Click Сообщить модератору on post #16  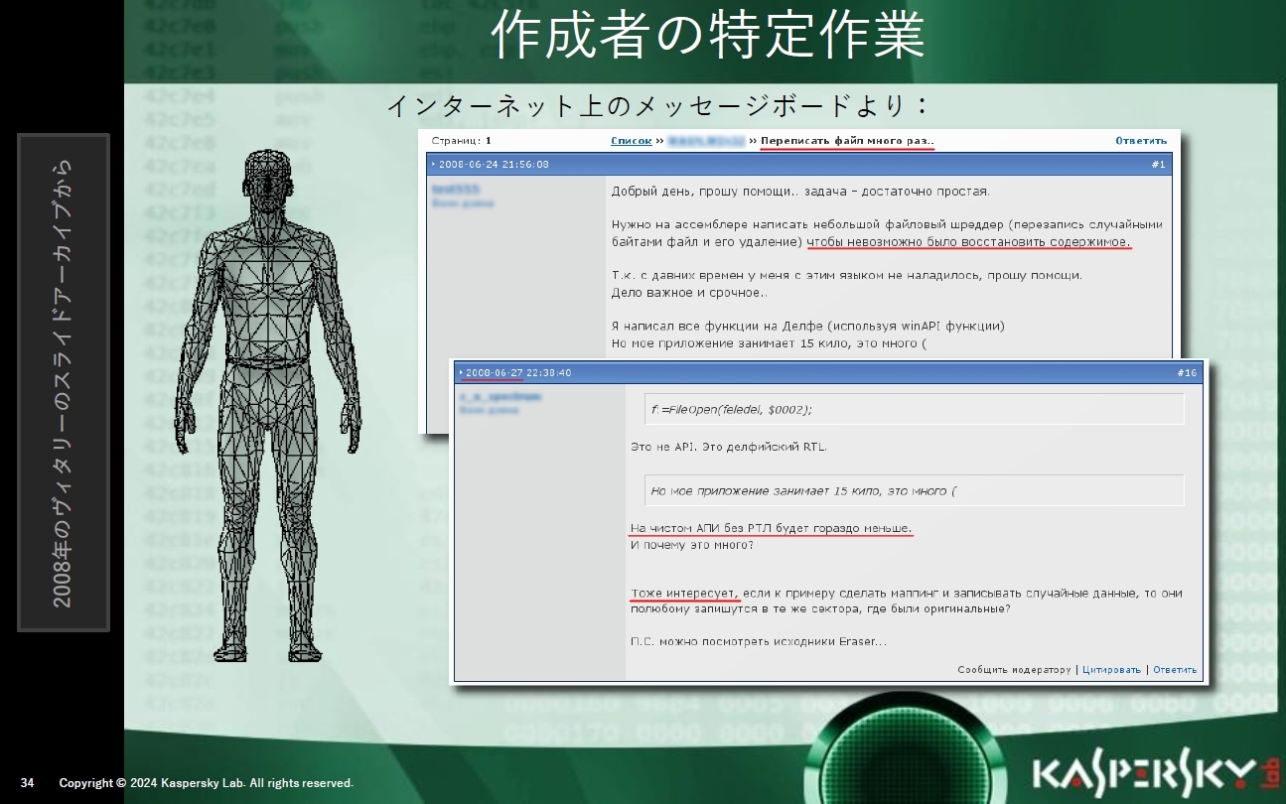point(1014,670)
